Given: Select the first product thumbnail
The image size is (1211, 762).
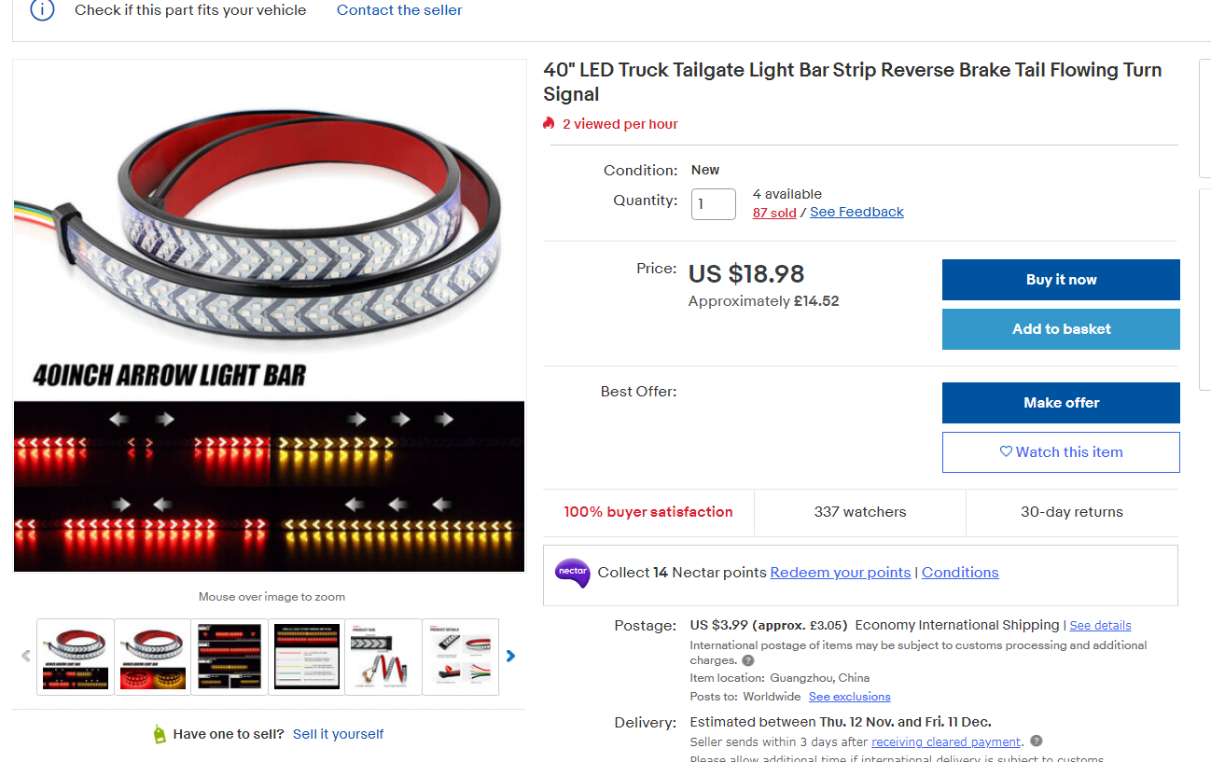Looking at the screenshot, I should 76,657.
